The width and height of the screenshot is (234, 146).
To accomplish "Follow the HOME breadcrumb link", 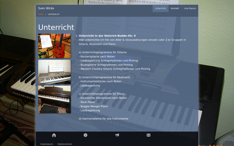I will point(41,14).
